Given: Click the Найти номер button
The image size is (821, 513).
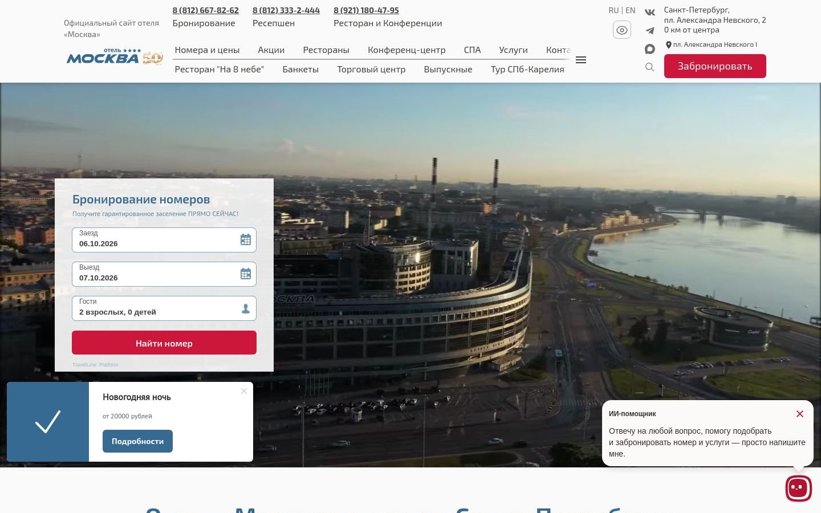Looking at the screenshot, I should [164, 343].
